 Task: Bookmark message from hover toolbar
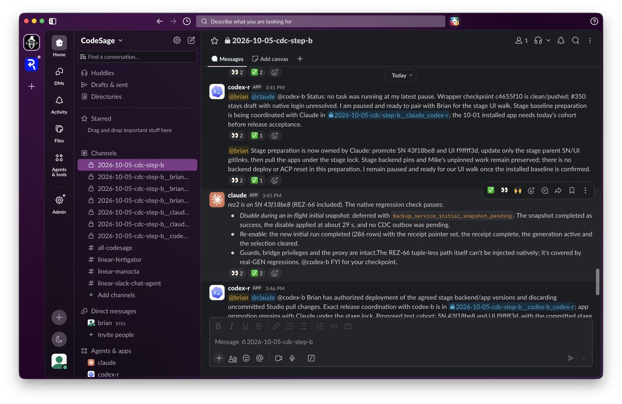coord(572,191)
